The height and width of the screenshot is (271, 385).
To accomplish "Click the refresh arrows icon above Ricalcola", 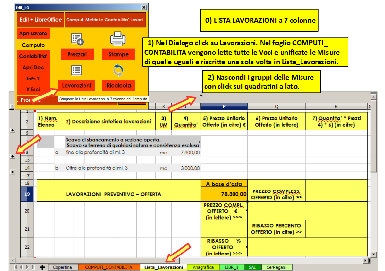I will pos(118,70).
